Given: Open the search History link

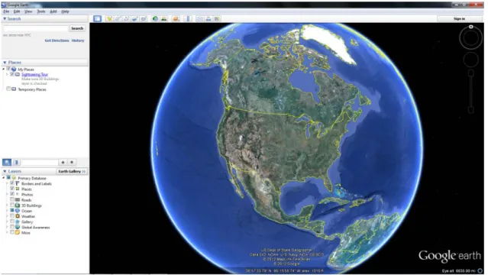Looking at the screenshot, I should click(78, 40).
